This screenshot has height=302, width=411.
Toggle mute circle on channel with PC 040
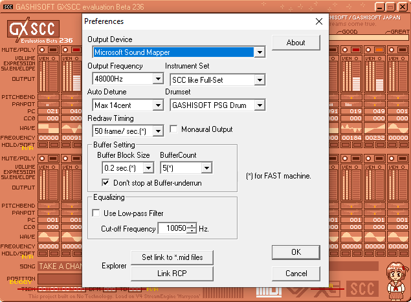[x=65, y=50]
